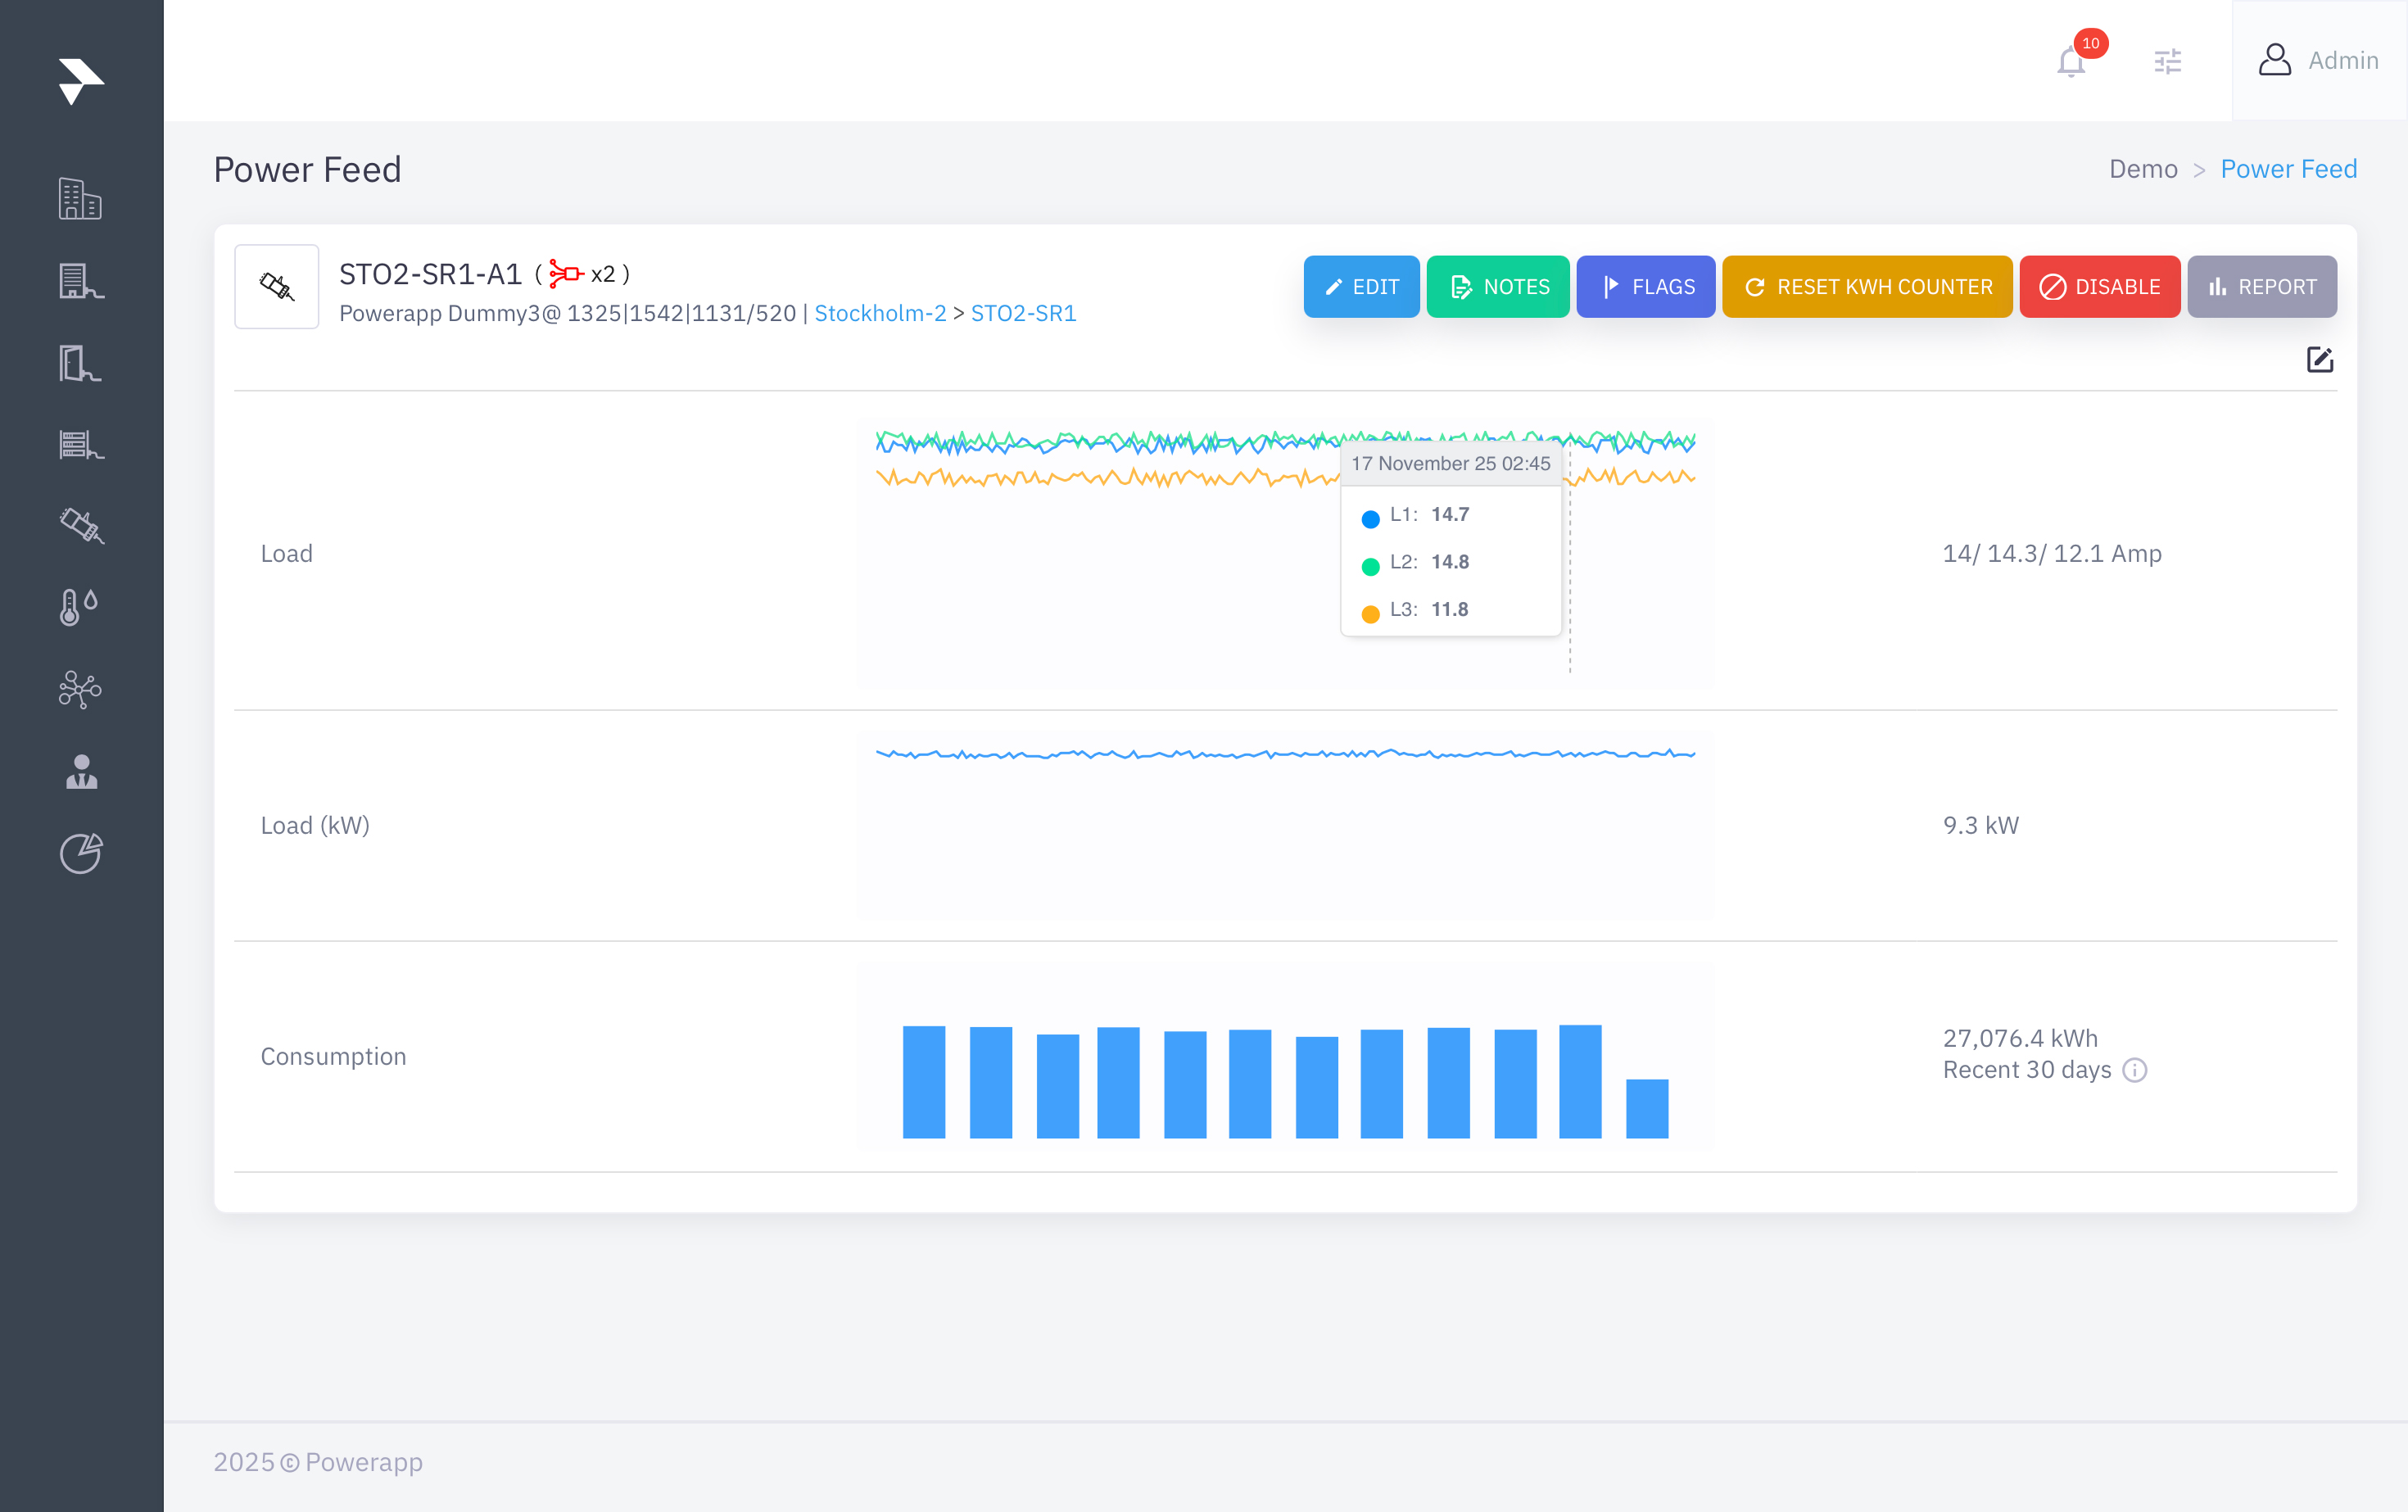The image size is (2408, 1512).
Task: Open the network nodes sidebar icon
Action: (x=80, y=689)
